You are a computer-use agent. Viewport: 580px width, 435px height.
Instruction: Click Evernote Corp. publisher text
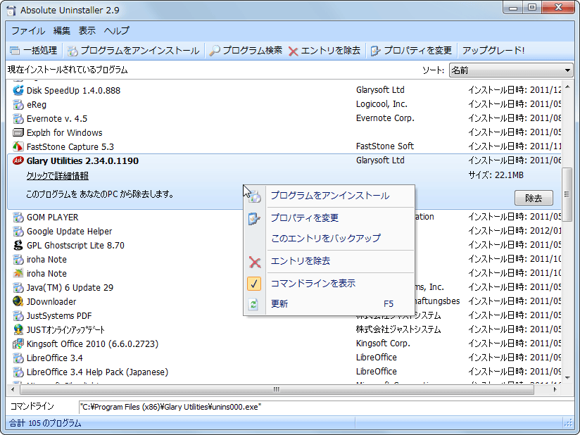(385, 118)
